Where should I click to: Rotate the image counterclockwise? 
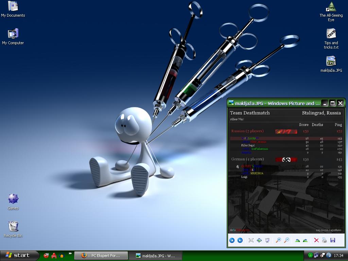tap(306, 240)
